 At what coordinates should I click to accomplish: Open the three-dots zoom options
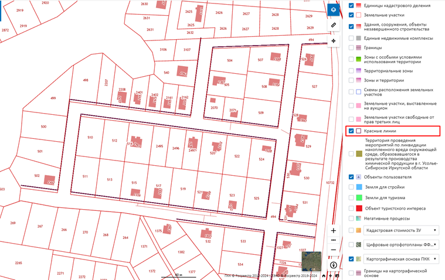tap(333, 240)
